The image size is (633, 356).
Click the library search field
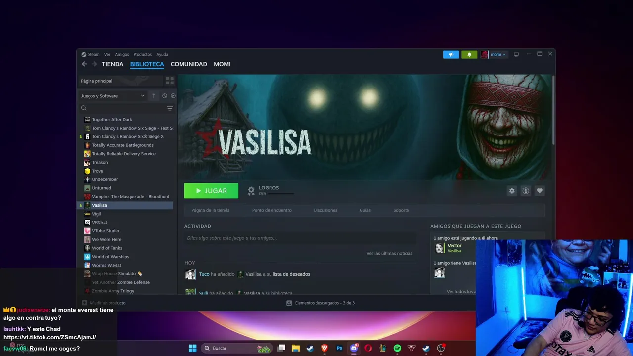click(x=122, y=108)
